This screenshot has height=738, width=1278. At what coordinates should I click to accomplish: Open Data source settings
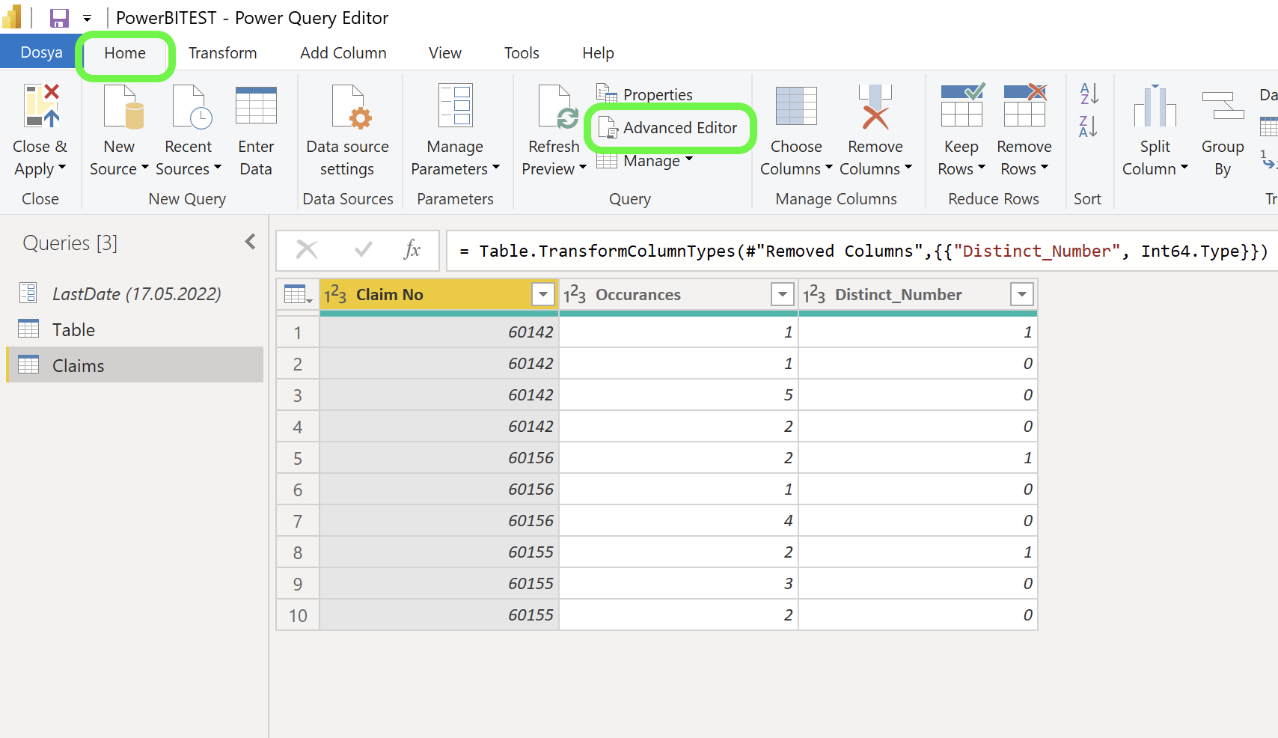tap(347, 130)
